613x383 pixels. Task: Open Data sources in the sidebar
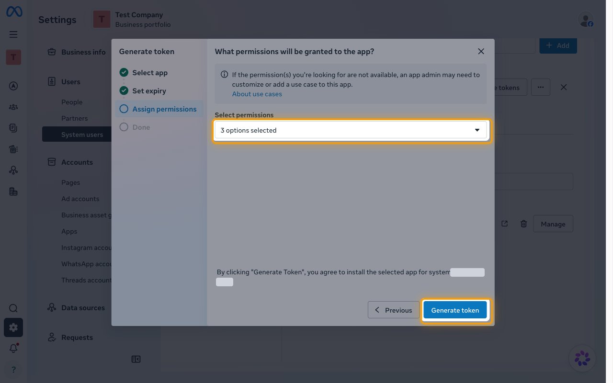tap(77, 308)
